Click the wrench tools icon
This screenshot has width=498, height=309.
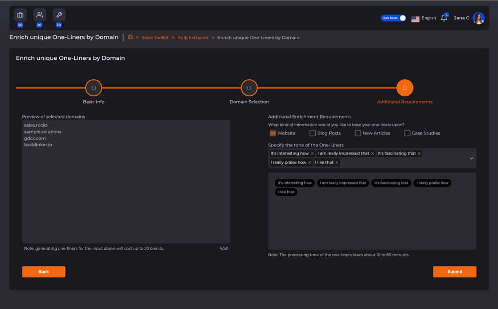click(x=59, y=15)
